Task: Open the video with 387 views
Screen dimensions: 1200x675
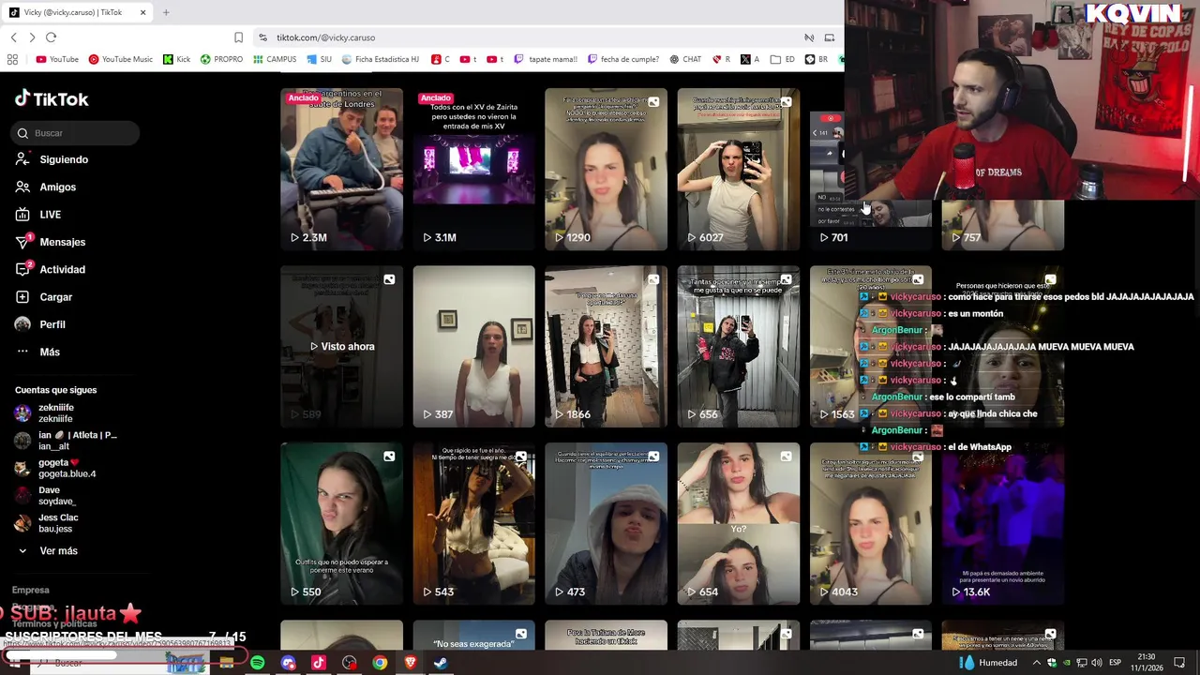Action: pyautogui.click(x=473, y=346)
